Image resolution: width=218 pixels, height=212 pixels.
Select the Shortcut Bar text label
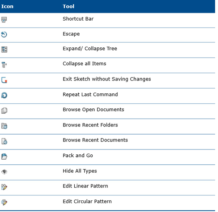(x=78, y=19)
